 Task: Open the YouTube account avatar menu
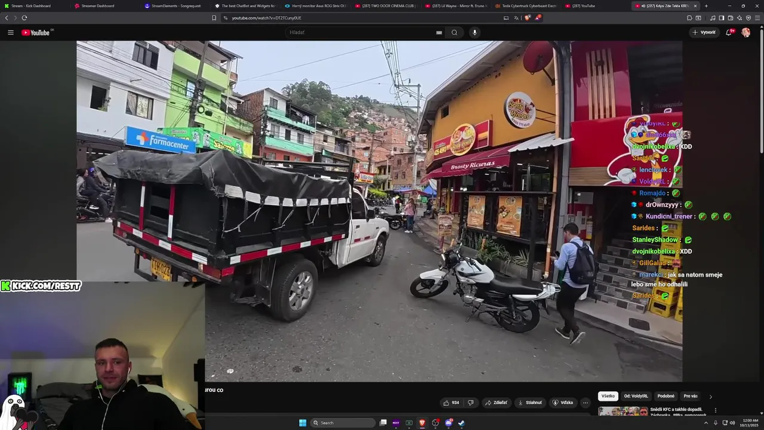coord(745,32)
